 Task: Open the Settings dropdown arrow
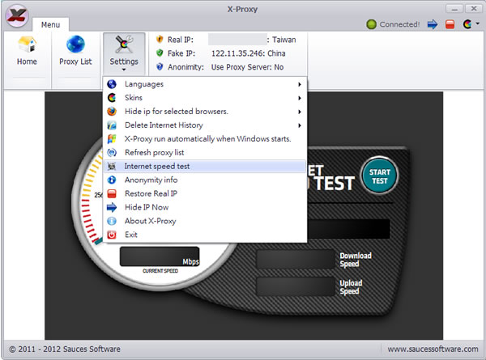pos(124,70)
